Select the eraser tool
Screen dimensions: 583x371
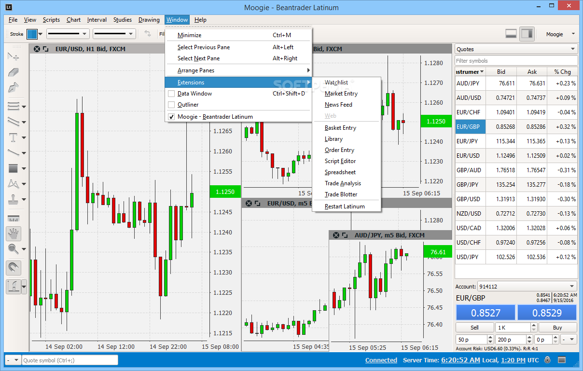click(x=14, y=72)
